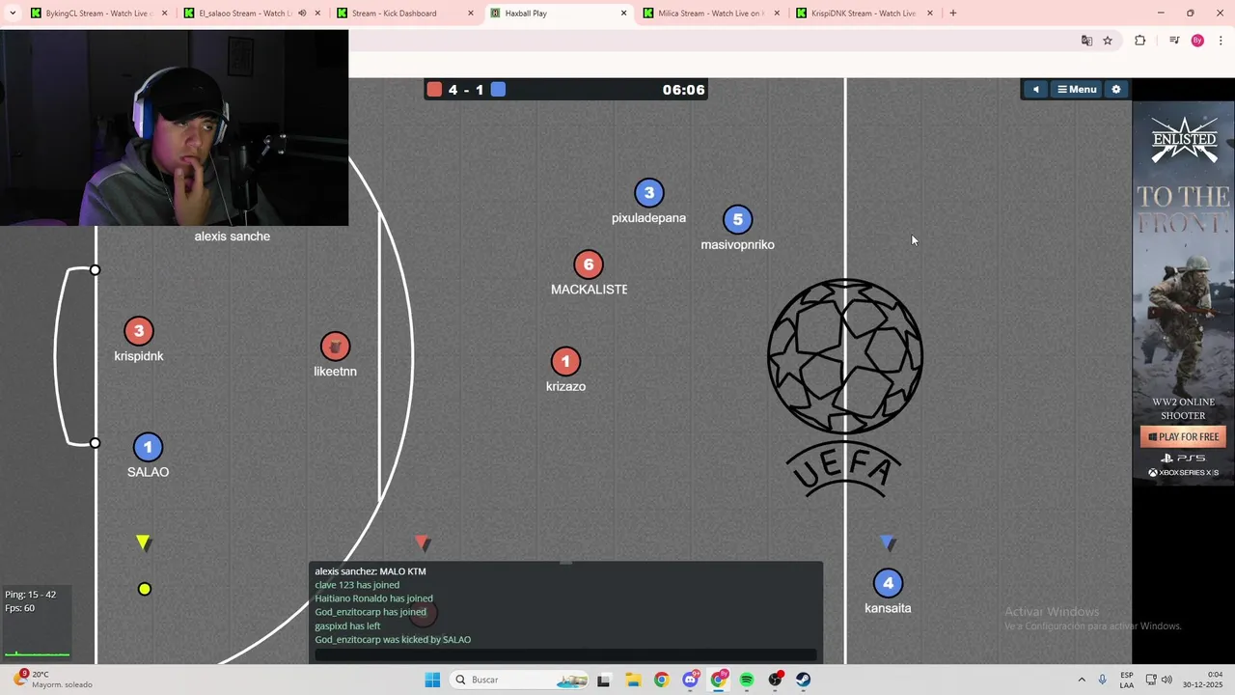Open the Windows Start menu
1235x695 pixels.
(432, 680)
